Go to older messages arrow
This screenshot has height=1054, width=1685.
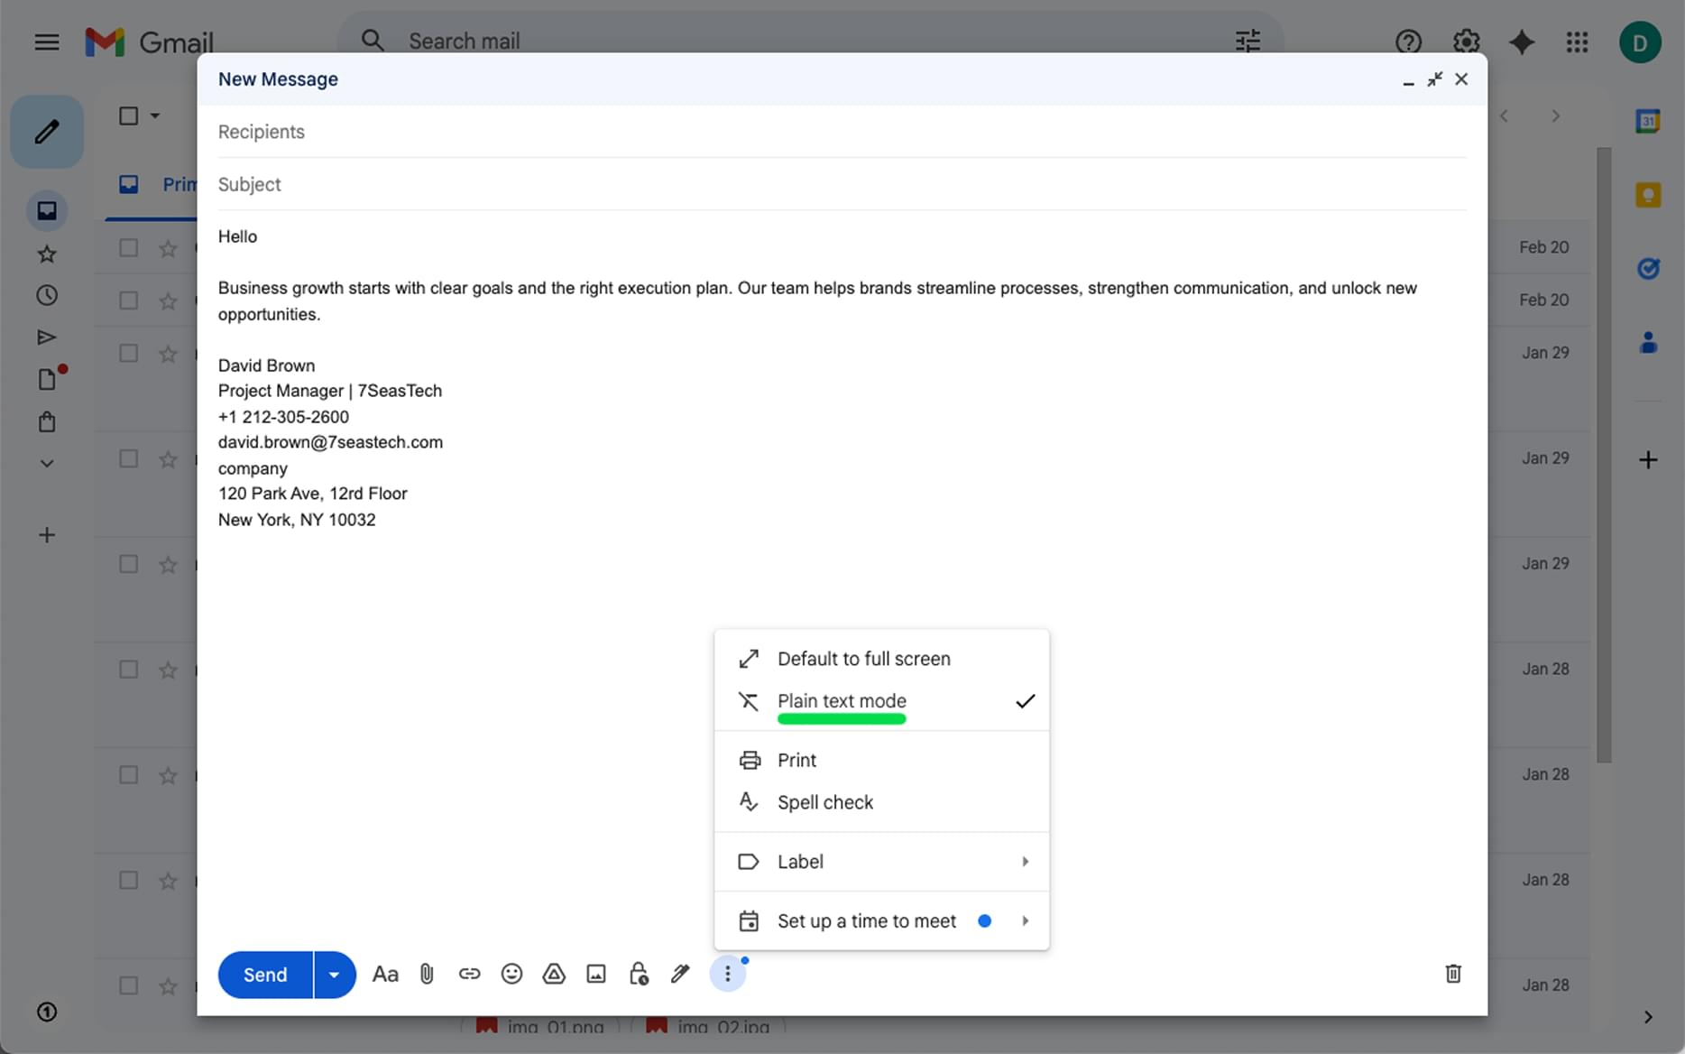[1556, 116]
